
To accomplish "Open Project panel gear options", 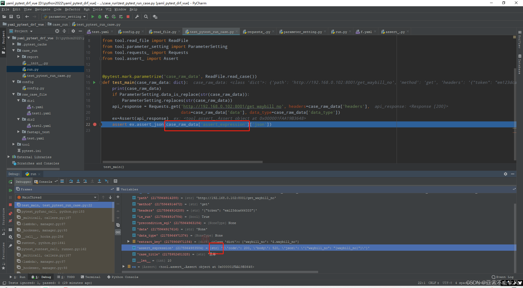I will coord(73,31).
